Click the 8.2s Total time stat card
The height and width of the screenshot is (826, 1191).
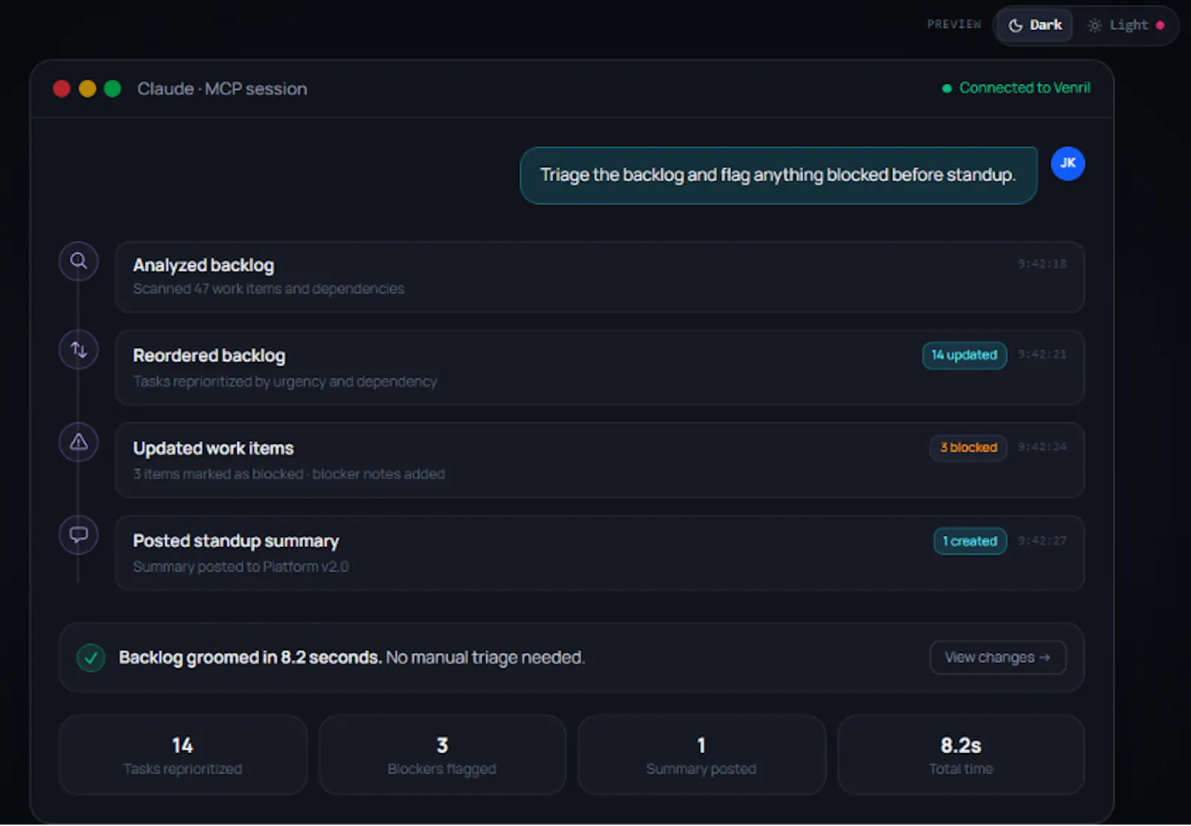tap(961, 755)
